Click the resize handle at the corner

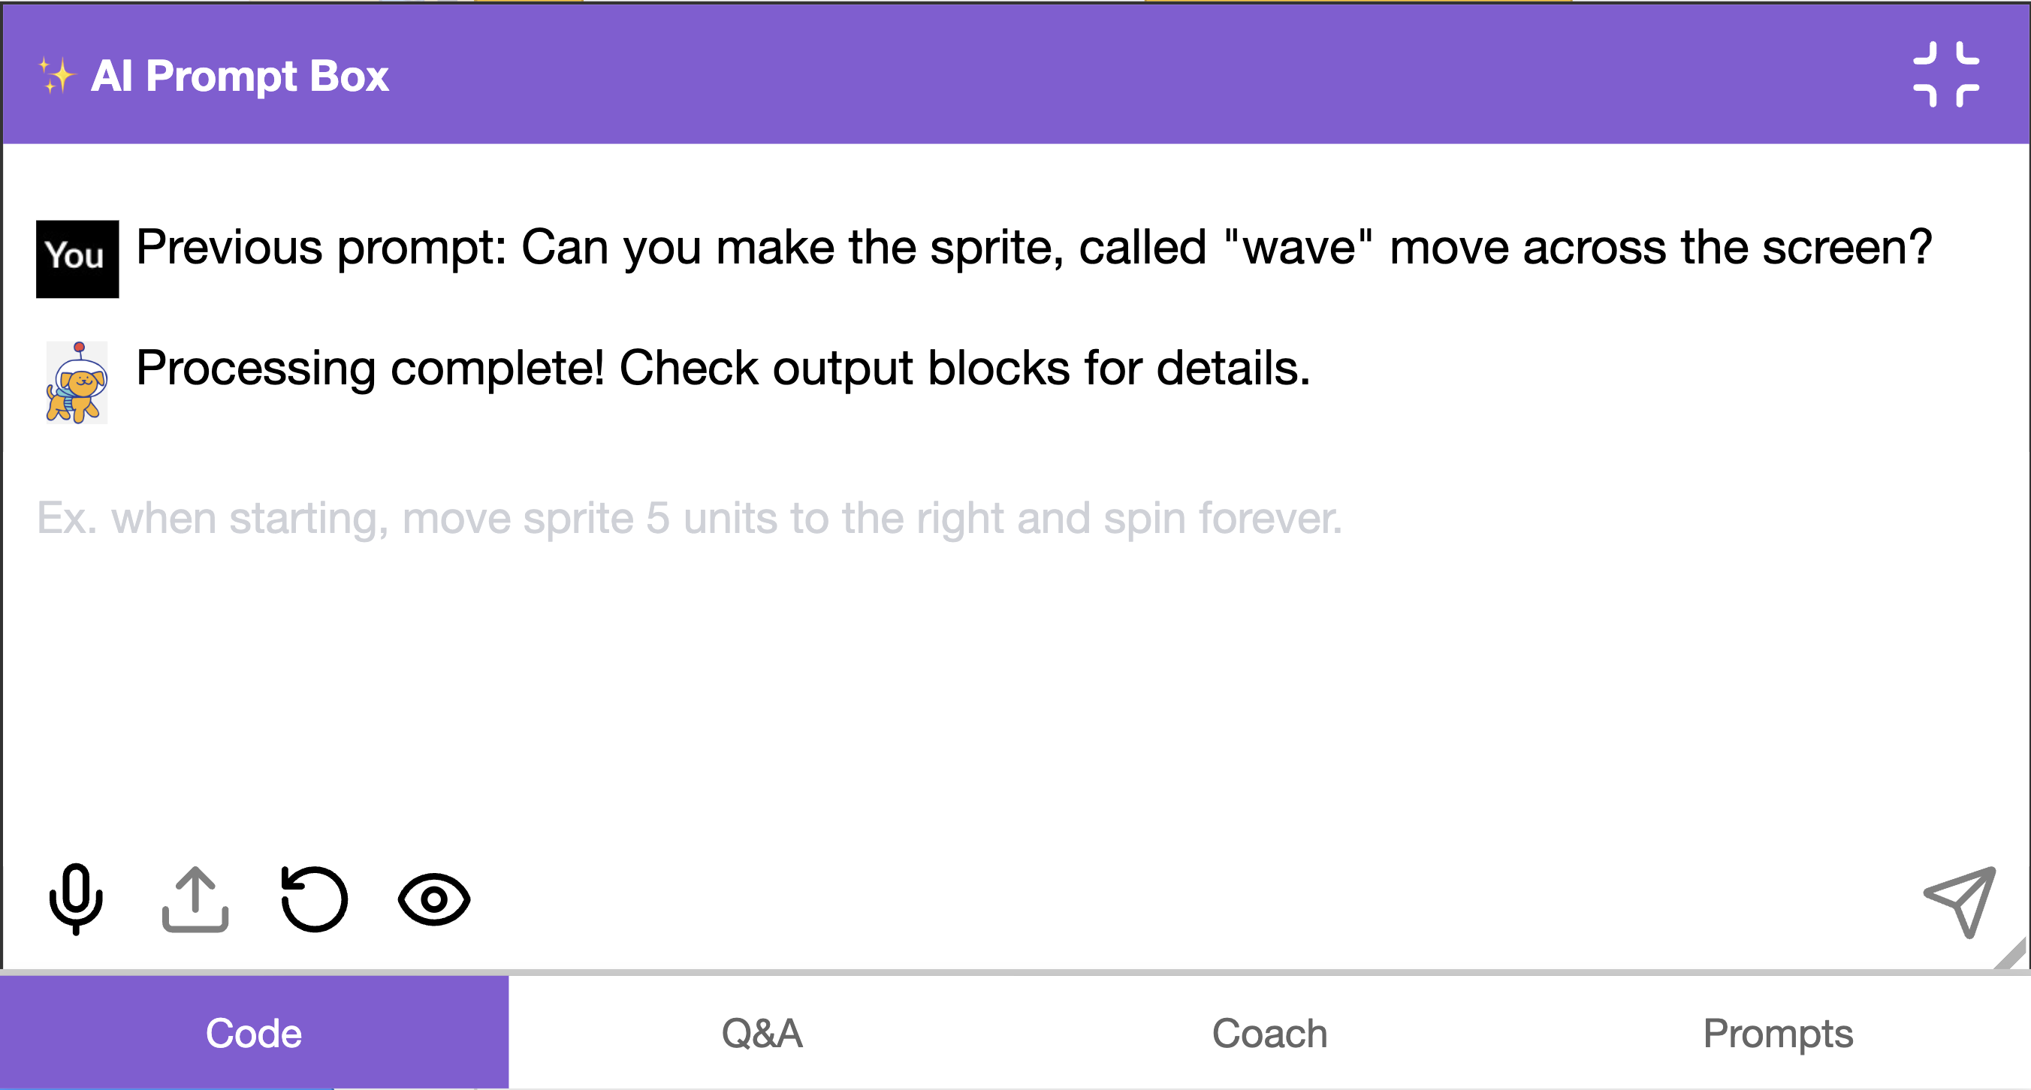pos(2011,954)
